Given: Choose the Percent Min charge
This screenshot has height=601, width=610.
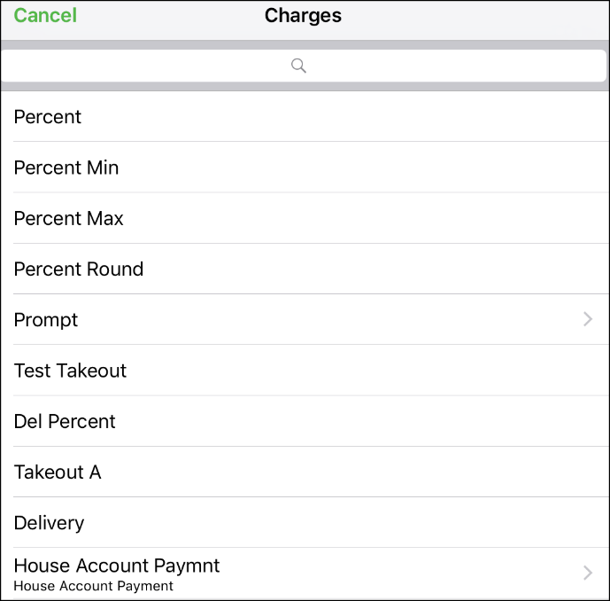Looking at the screenshot, I should click(x=305, y=168).
